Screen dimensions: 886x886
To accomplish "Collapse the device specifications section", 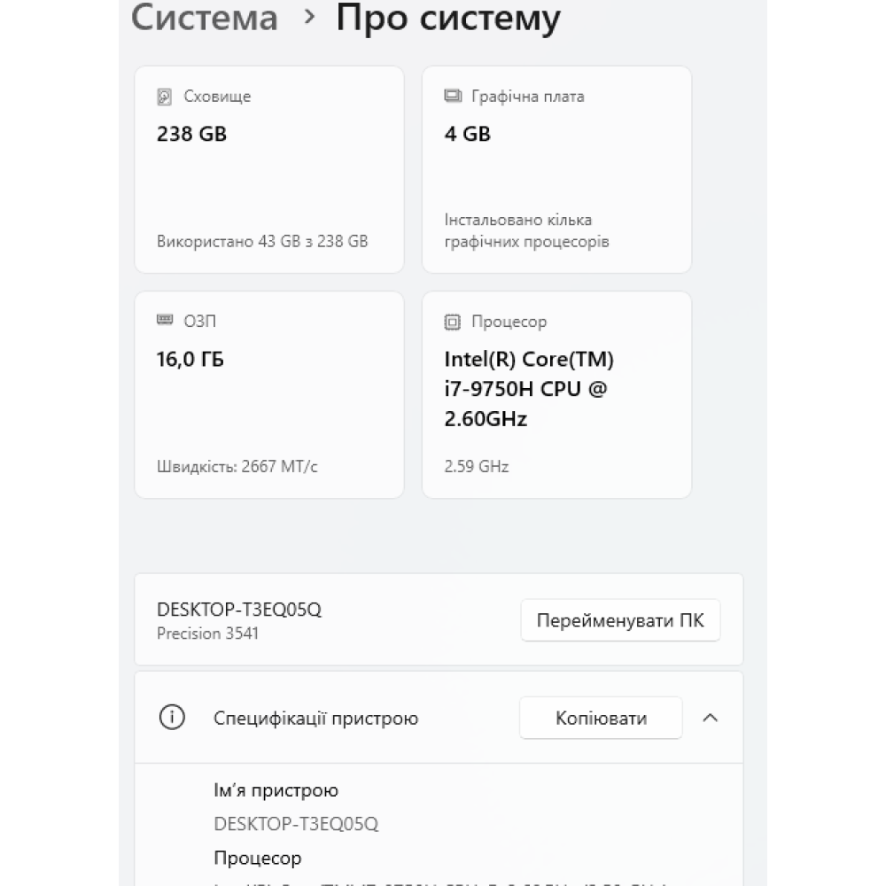I will coord(710,718).
